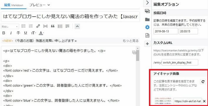The image size is (208, 106).
Task: Add sidebar item with the plus icon
Action: pos(147,44)
